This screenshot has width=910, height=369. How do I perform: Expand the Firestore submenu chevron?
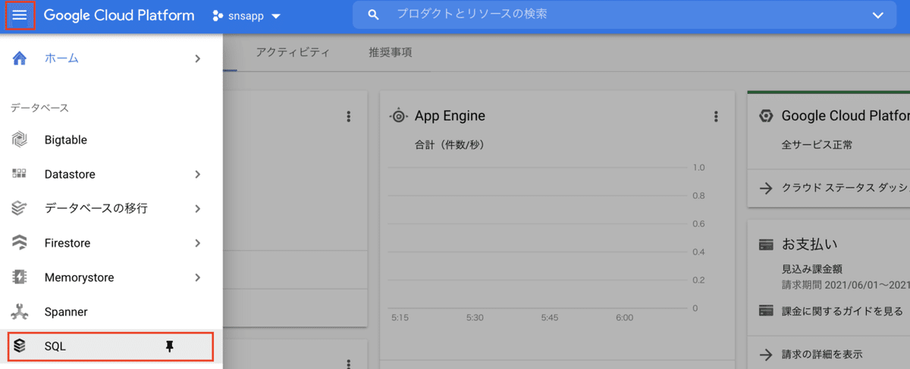coord(197,243)
